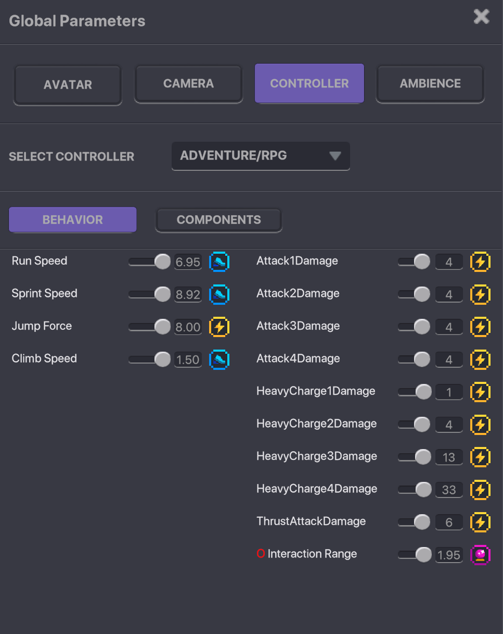The height and width of the screenshot is (634, 503).
Task: Click the lightning icon for ThrustAttackDamage
Action: point(480,523)
